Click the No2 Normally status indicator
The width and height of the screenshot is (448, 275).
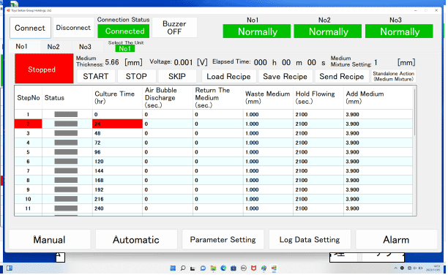tap(328, 31)
